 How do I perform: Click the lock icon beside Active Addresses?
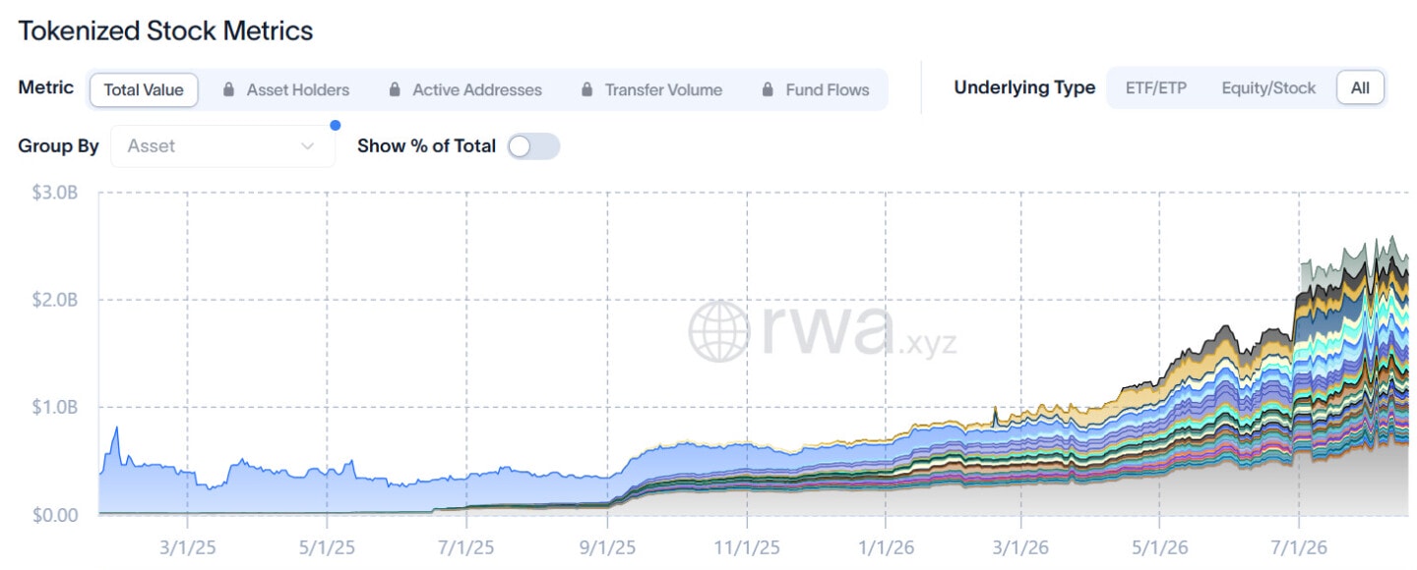click(x=395, y=89)
